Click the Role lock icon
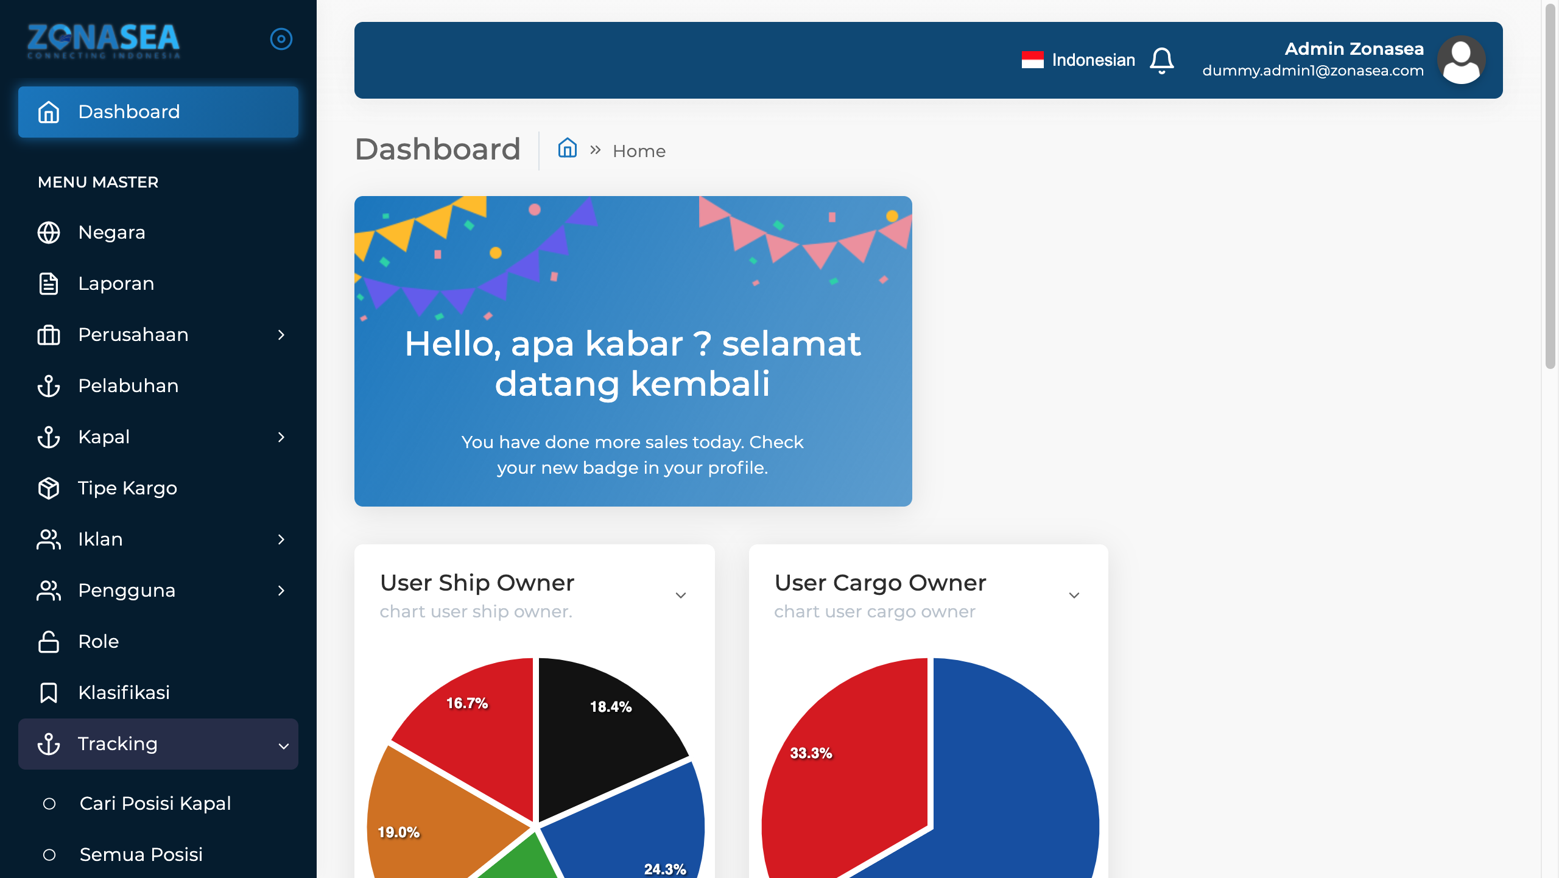Viewport: 1559px width, 878px height. pos(49,642)
